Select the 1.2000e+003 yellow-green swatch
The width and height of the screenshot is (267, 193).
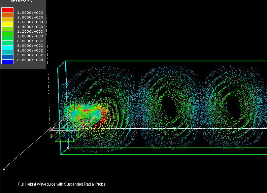[x=7, y=29]
